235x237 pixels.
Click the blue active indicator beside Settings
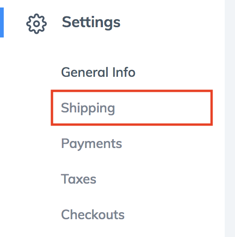tap(2, 22)
